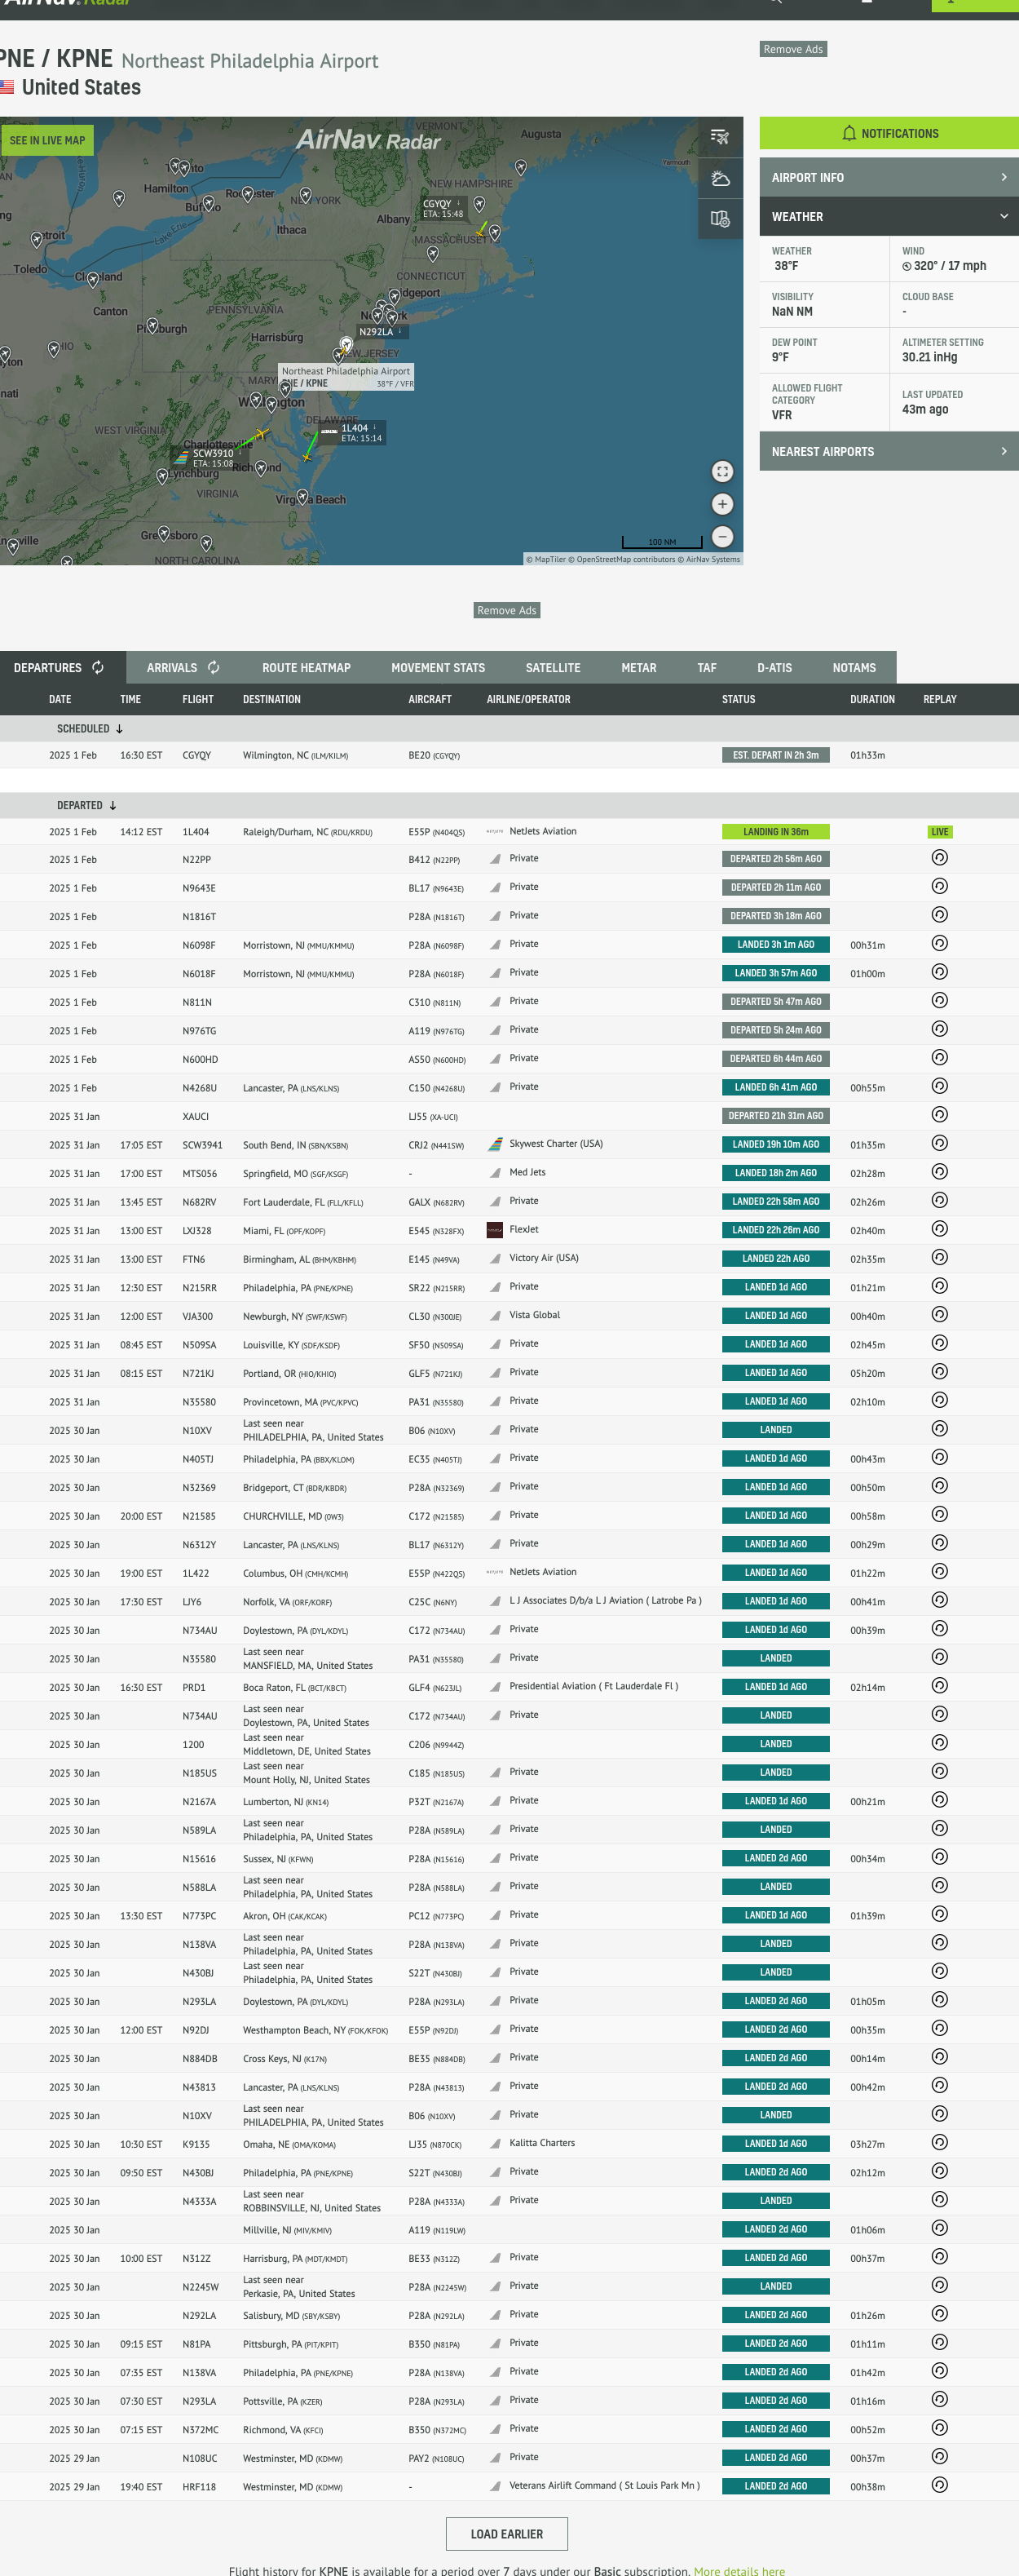Refresh arrivals using the Arrivals tab icon

tap(214, 667)
